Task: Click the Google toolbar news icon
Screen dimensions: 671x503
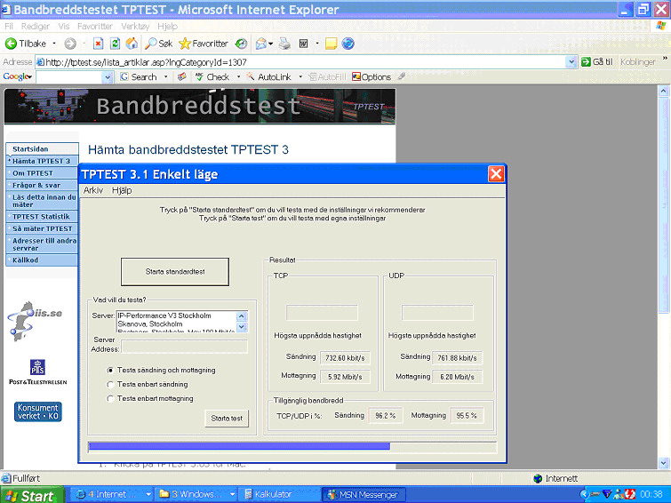Action: (x=182, y=76)
